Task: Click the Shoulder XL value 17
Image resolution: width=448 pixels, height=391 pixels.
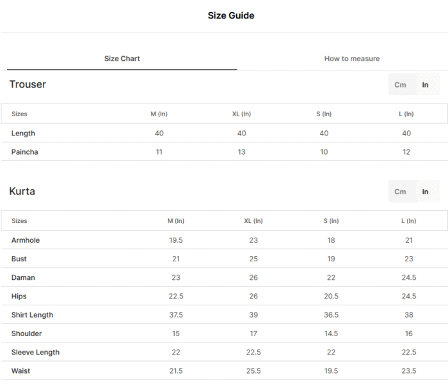Action: point(253,333)
